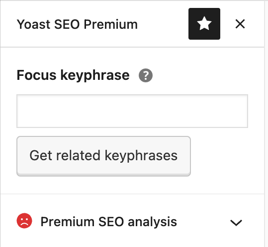The image size is (268, 247).
Task: Click the Get related keyphrases button
Action: pos(103,156)
